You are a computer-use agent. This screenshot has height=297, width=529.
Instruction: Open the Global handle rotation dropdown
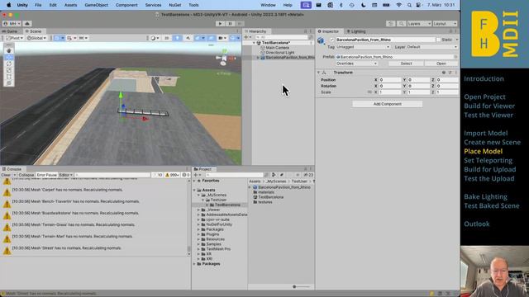36,38
